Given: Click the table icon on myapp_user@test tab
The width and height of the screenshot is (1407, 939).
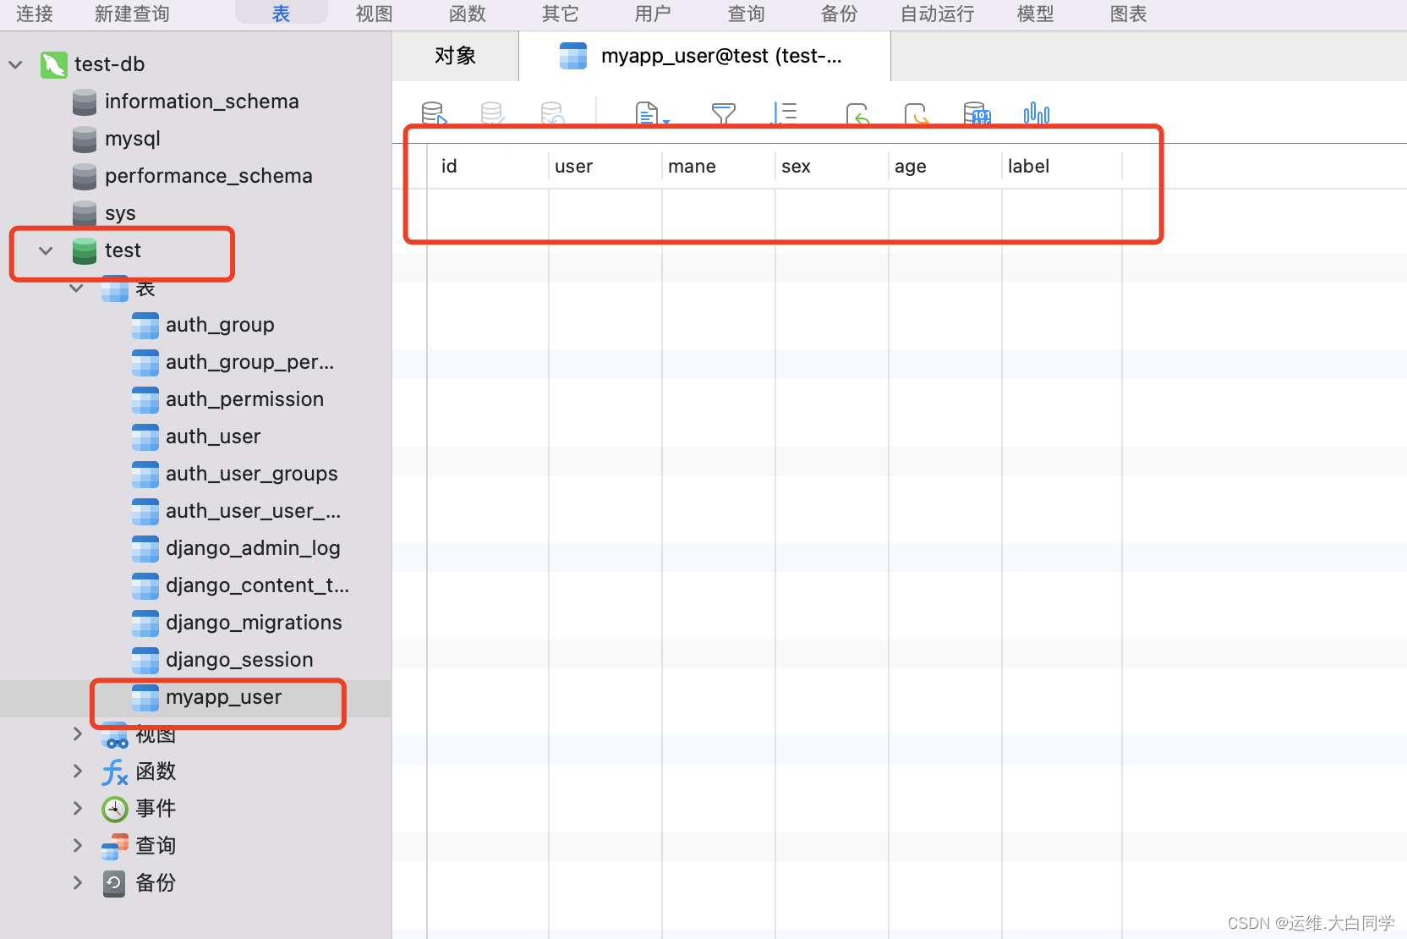Looking at the screenshot, I should coord(573,57).
